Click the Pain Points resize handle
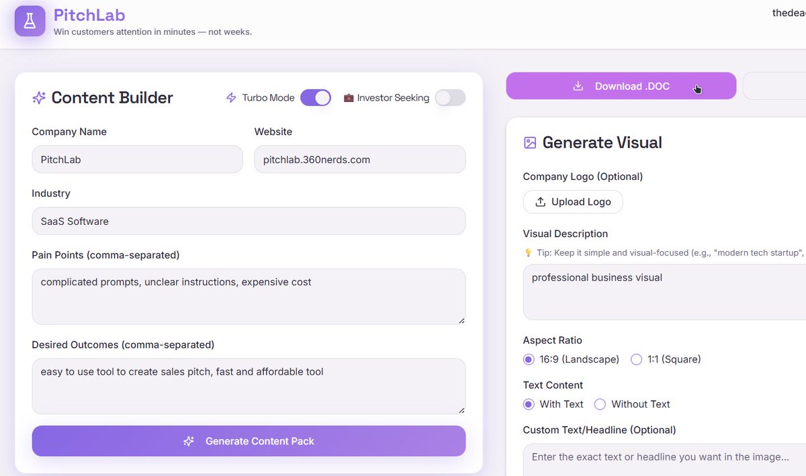The image size is (806, 476). click(461, 320)
